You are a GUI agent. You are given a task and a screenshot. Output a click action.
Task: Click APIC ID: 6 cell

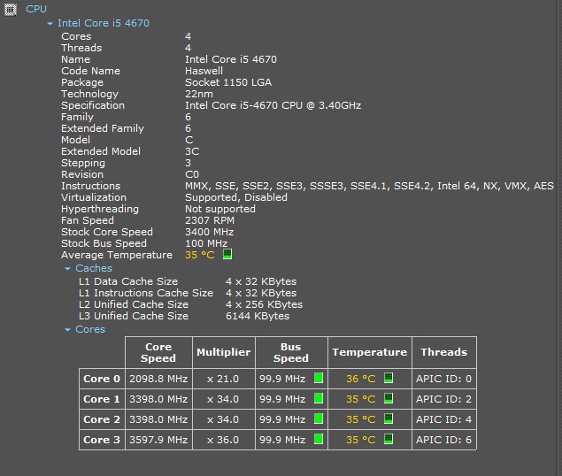[443, 440]
